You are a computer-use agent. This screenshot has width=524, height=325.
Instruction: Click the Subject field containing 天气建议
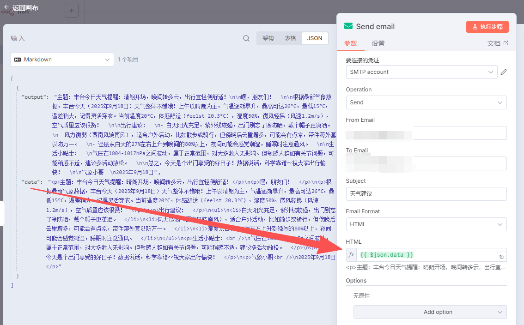point(426,194)
